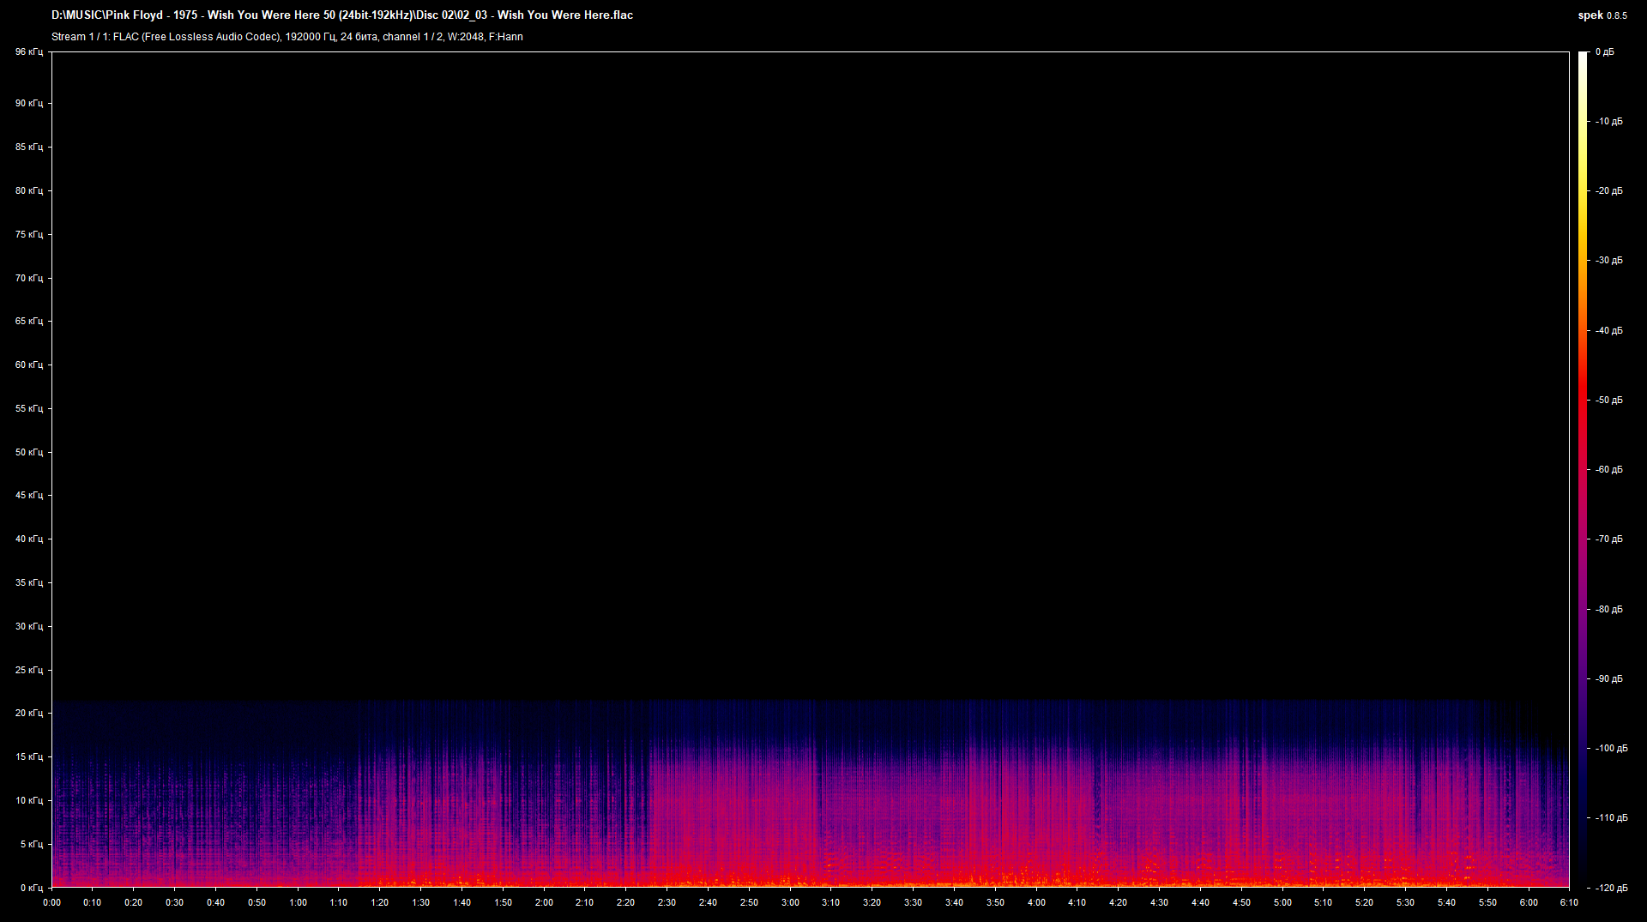Select the 50 кГц axis marker
Viewport: 1647px width, 922px height.
pos(28,452)
